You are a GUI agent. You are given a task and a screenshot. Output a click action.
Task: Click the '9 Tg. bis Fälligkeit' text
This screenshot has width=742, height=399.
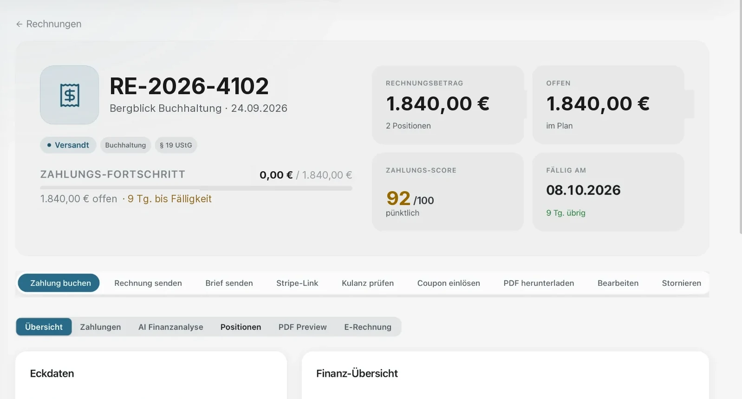169,199
